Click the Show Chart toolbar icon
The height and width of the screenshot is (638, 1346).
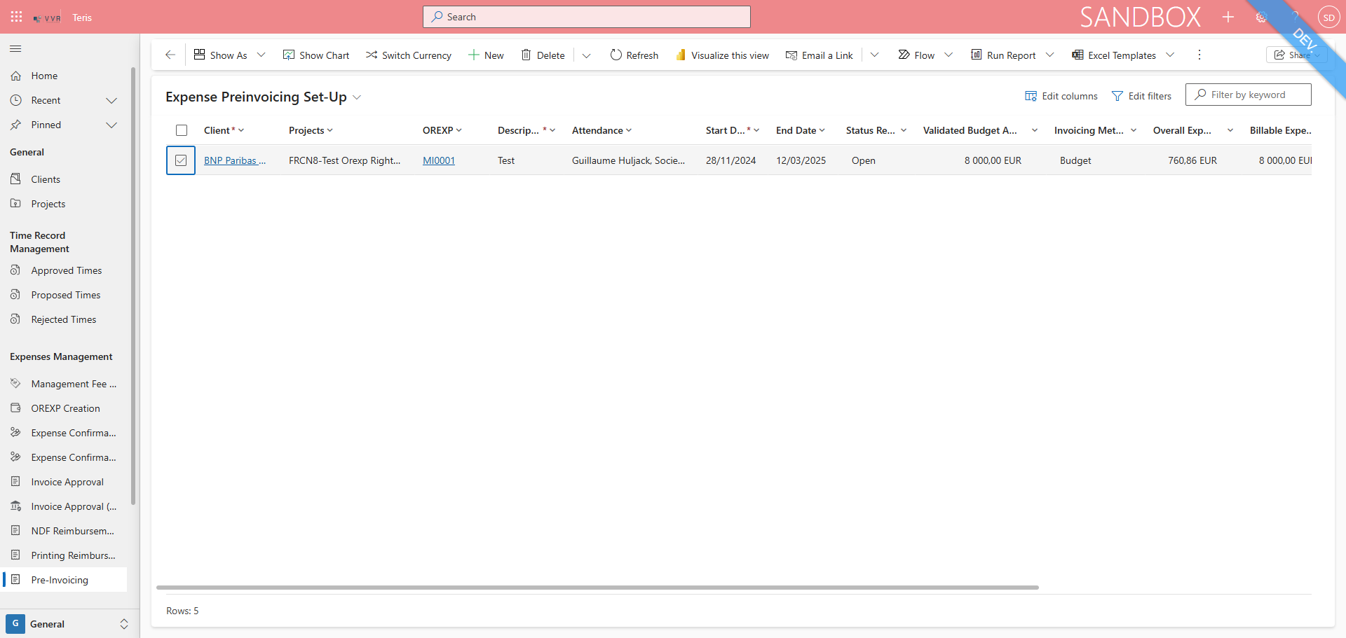(x=289, y=55)
